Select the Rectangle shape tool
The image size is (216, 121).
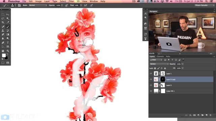click(8, 47)
